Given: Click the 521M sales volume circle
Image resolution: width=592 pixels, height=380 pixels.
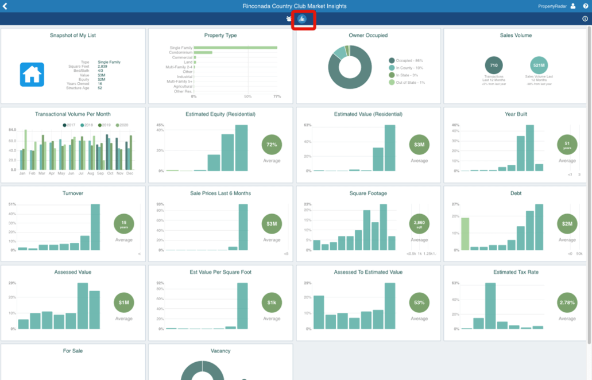Looking at the screenshot, I should (x=539, y=65).
